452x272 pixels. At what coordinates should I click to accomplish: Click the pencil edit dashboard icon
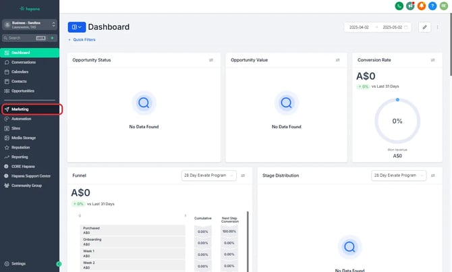[x=424, y=27]
